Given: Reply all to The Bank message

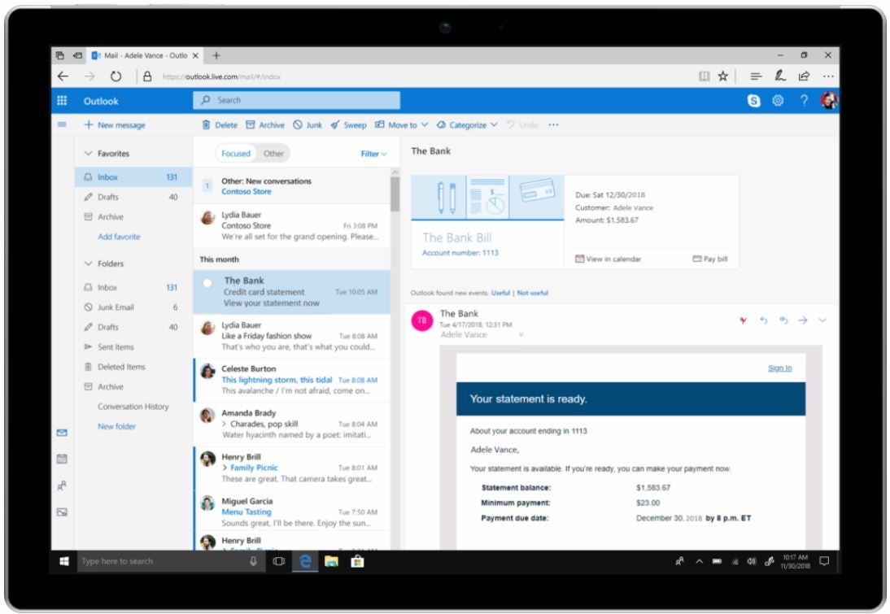Looking at the screenshot, I should pyautogui.click(x=783, y=320).
